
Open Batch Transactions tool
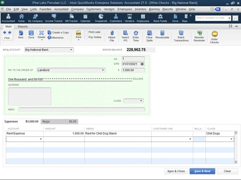pos(181,36)
